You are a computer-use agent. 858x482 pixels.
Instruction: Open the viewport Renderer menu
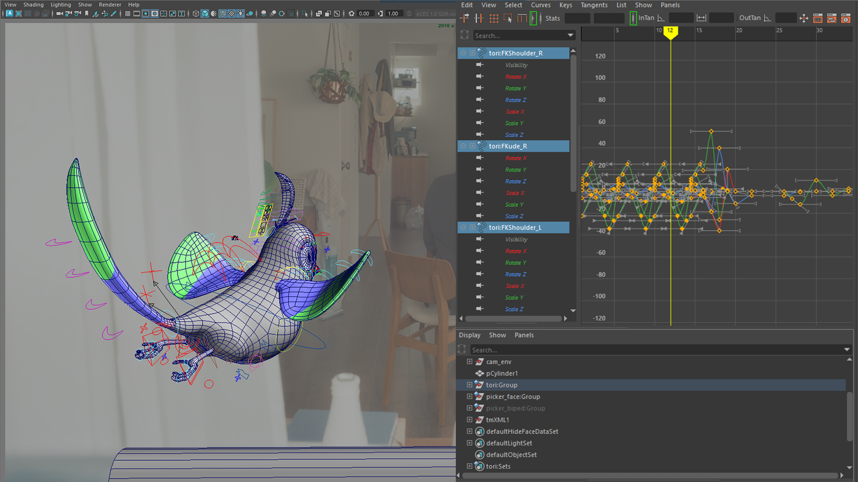coord(109,5)
